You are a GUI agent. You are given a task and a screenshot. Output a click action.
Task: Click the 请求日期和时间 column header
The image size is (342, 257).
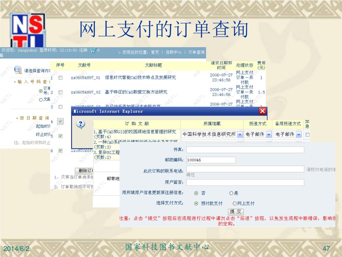221,65
